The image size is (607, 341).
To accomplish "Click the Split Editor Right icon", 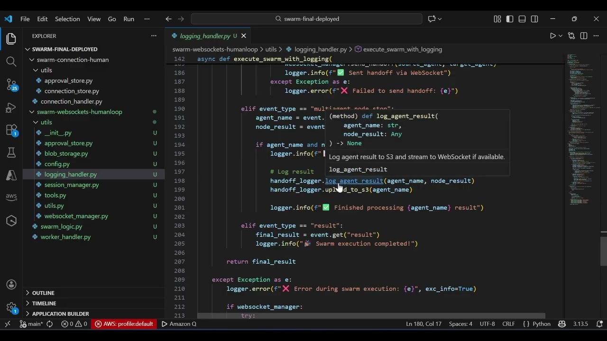I will [x=584, y=36].
